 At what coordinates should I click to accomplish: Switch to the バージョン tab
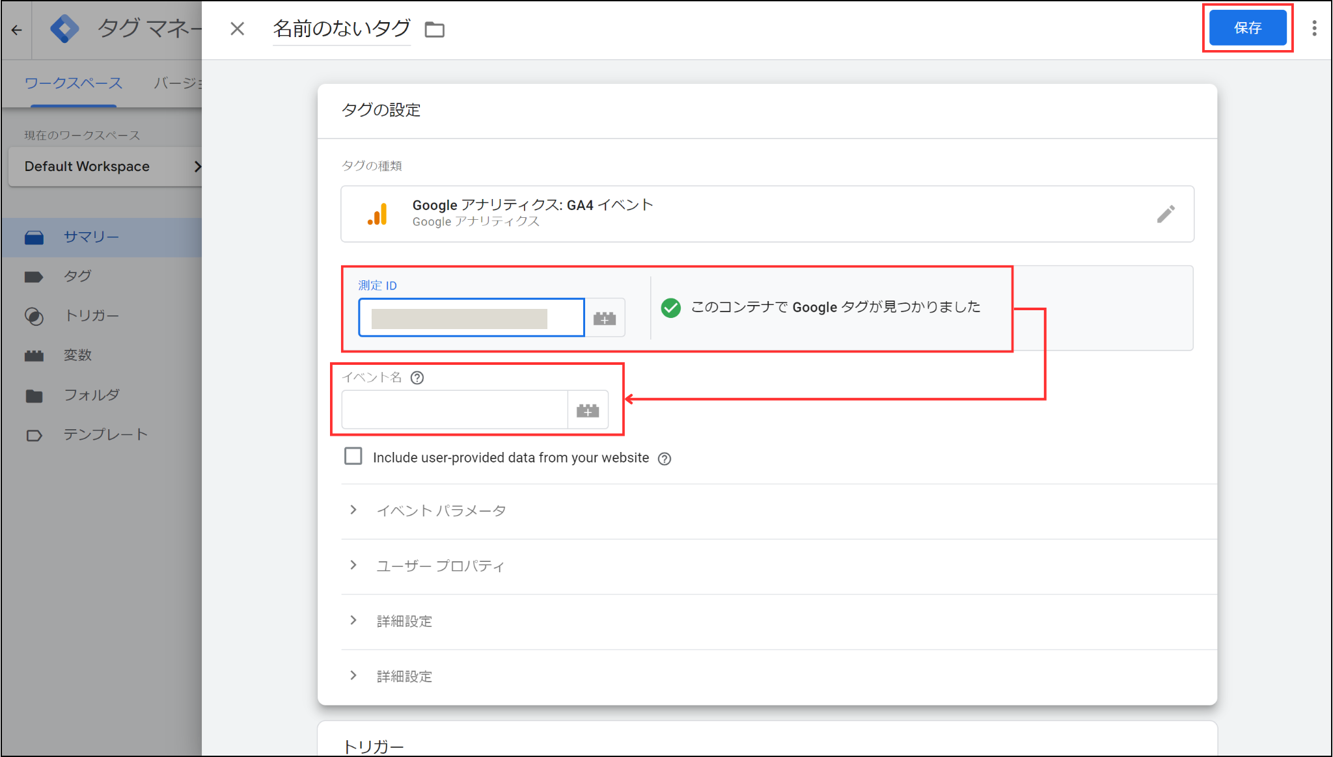click(178, 83)
